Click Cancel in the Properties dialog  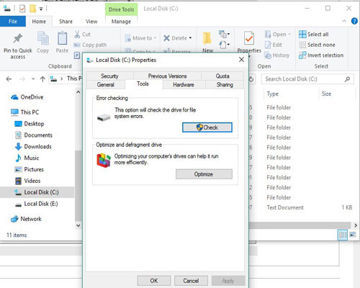click(x=191, y=281)
